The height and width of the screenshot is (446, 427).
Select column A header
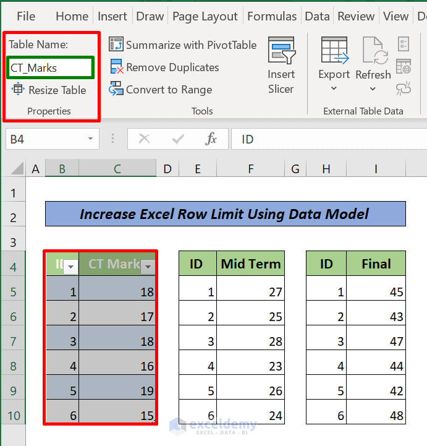click(x=35, y=169)
